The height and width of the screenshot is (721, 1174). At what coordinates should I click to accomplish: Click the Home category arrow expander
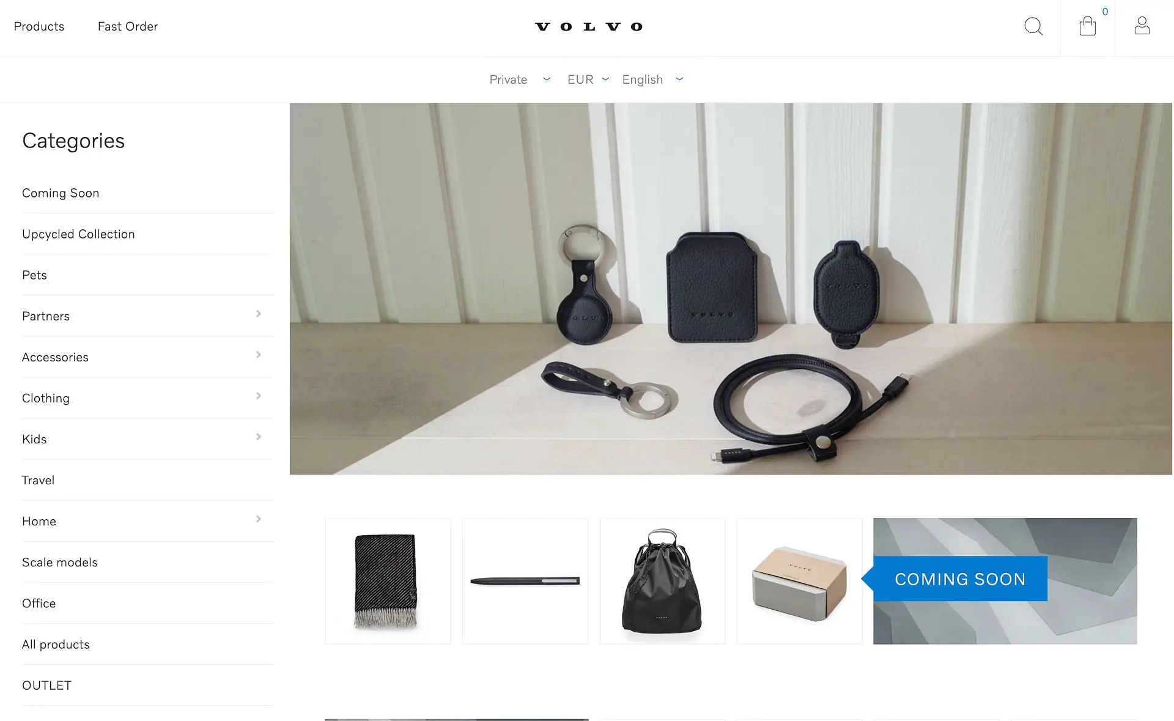(x=257, y=519)
